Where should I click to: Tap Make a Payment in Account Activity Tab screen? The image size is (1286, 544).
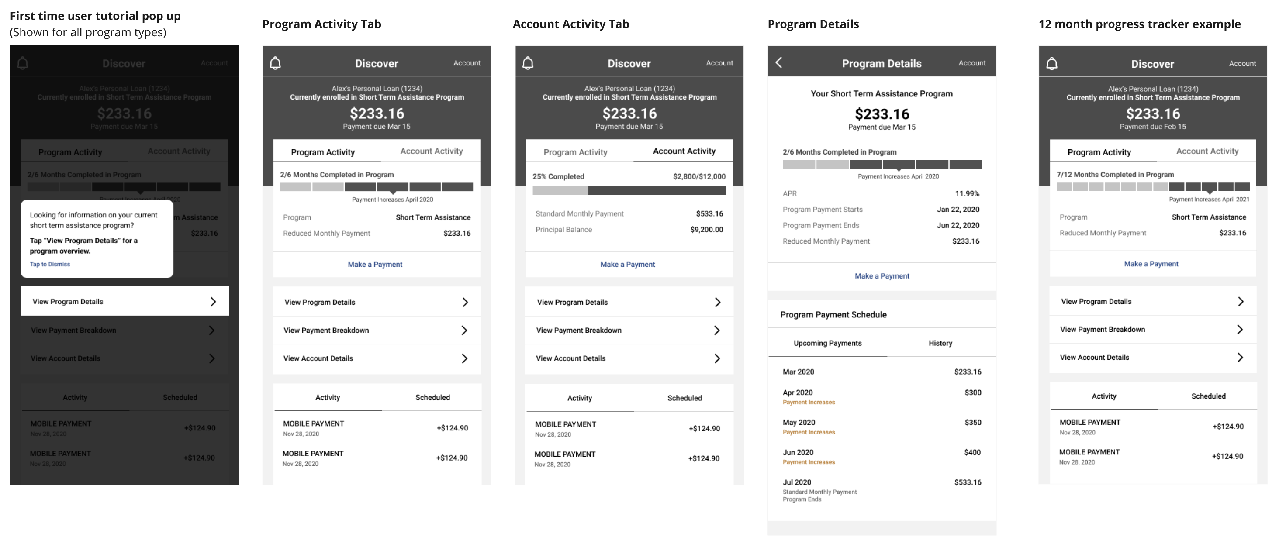tap(628, 264)
